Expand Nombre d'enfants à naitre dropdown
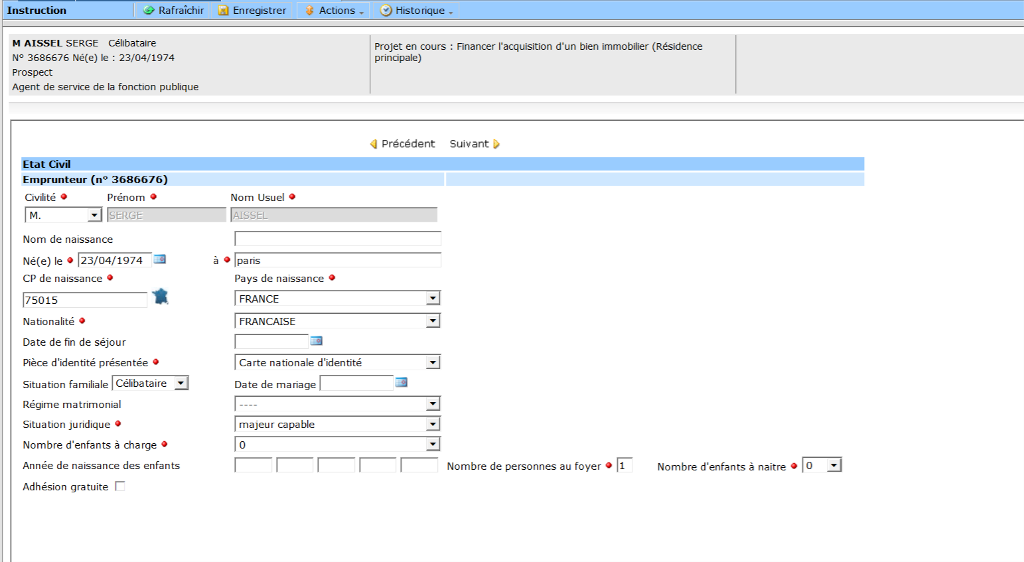 834,466
